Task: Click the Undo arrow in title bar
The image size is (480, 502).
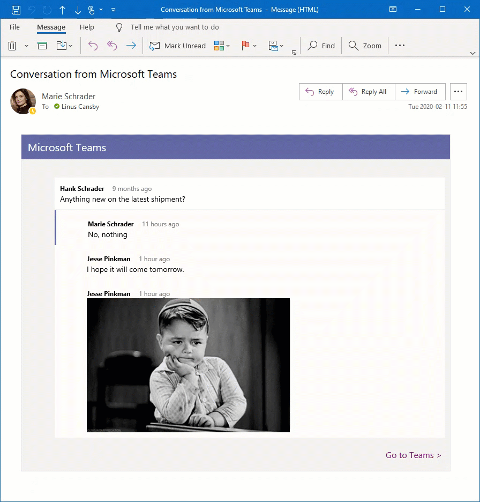Action: [x=31, y=10]
